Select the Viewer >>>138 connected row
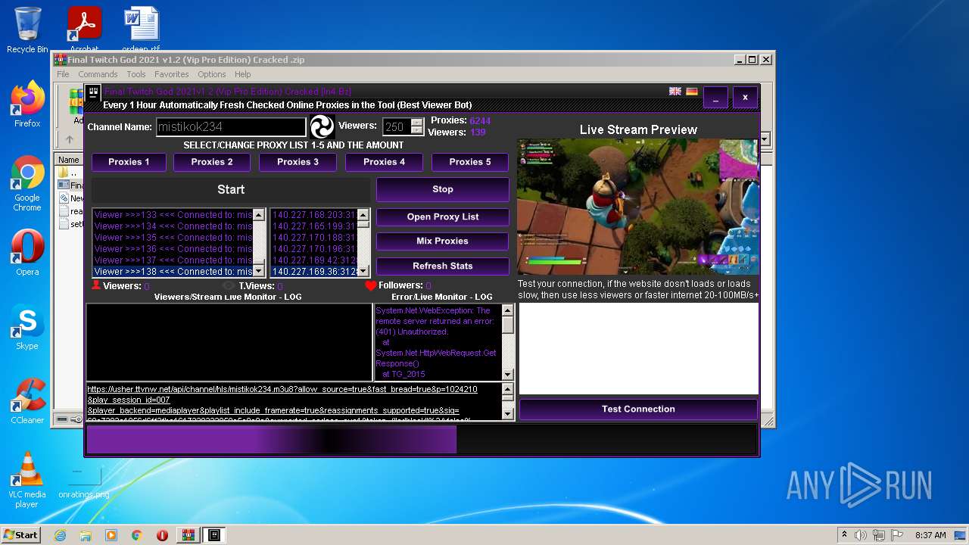Viewport: 969px width, 545px height. (x=173, y=271)
